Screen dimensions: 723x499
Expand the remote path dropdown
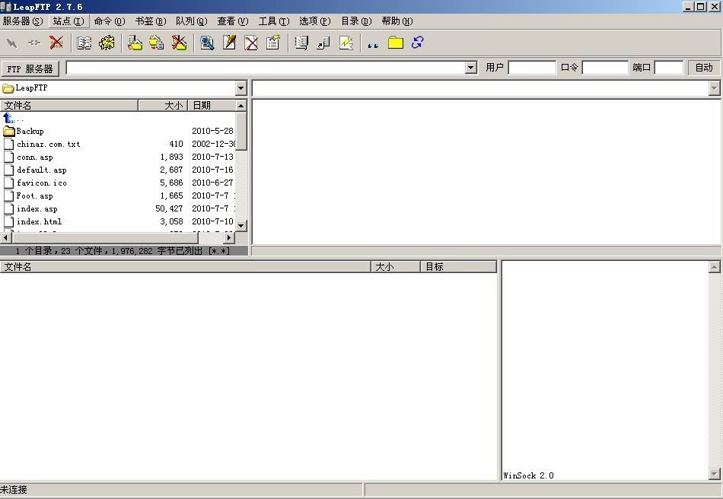click(x=714, y=88)
